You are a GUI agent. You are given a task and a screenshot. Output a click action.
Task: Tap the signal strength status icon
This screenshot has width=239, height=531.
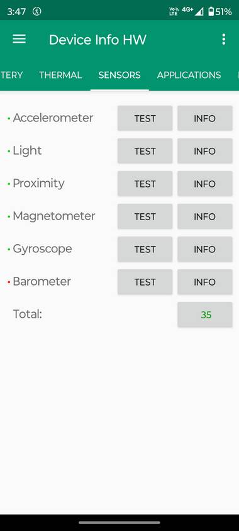point(199,12)
